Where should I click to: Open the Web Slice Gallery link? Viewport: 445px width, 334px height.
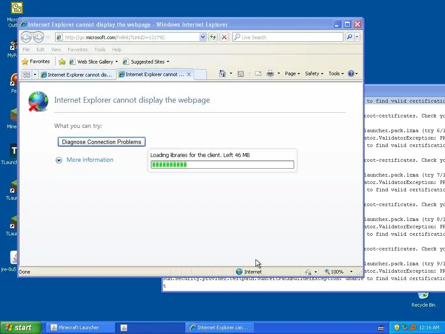[x=92, y=62]
